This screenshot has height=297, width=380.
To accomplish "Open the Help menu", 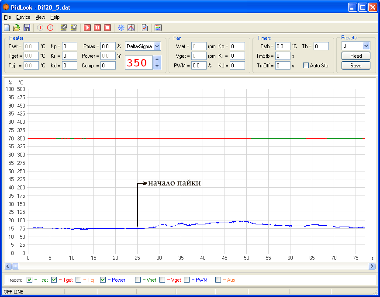I will tap(55, 17).
